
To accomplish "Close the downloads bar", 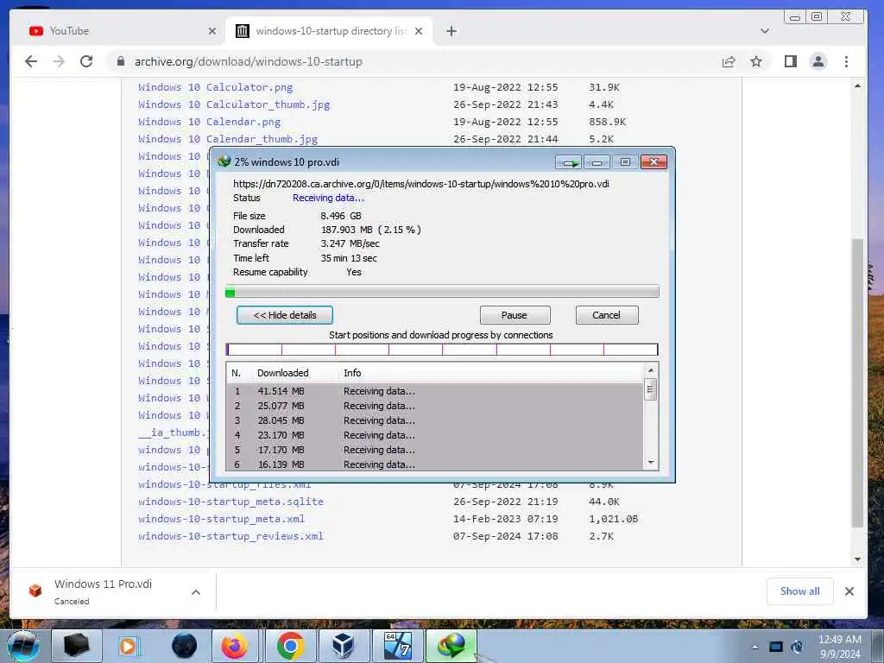I will point(849,591).
